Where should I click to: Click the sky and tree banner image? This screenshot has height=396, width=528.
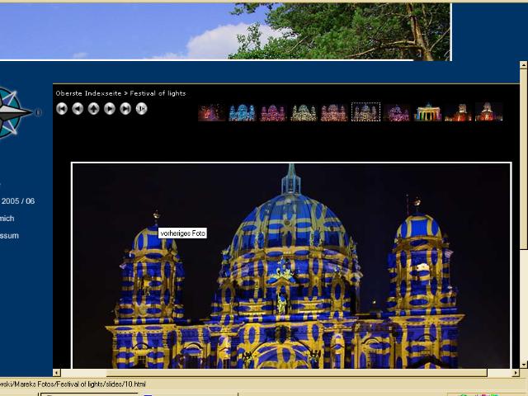[225, 31]
